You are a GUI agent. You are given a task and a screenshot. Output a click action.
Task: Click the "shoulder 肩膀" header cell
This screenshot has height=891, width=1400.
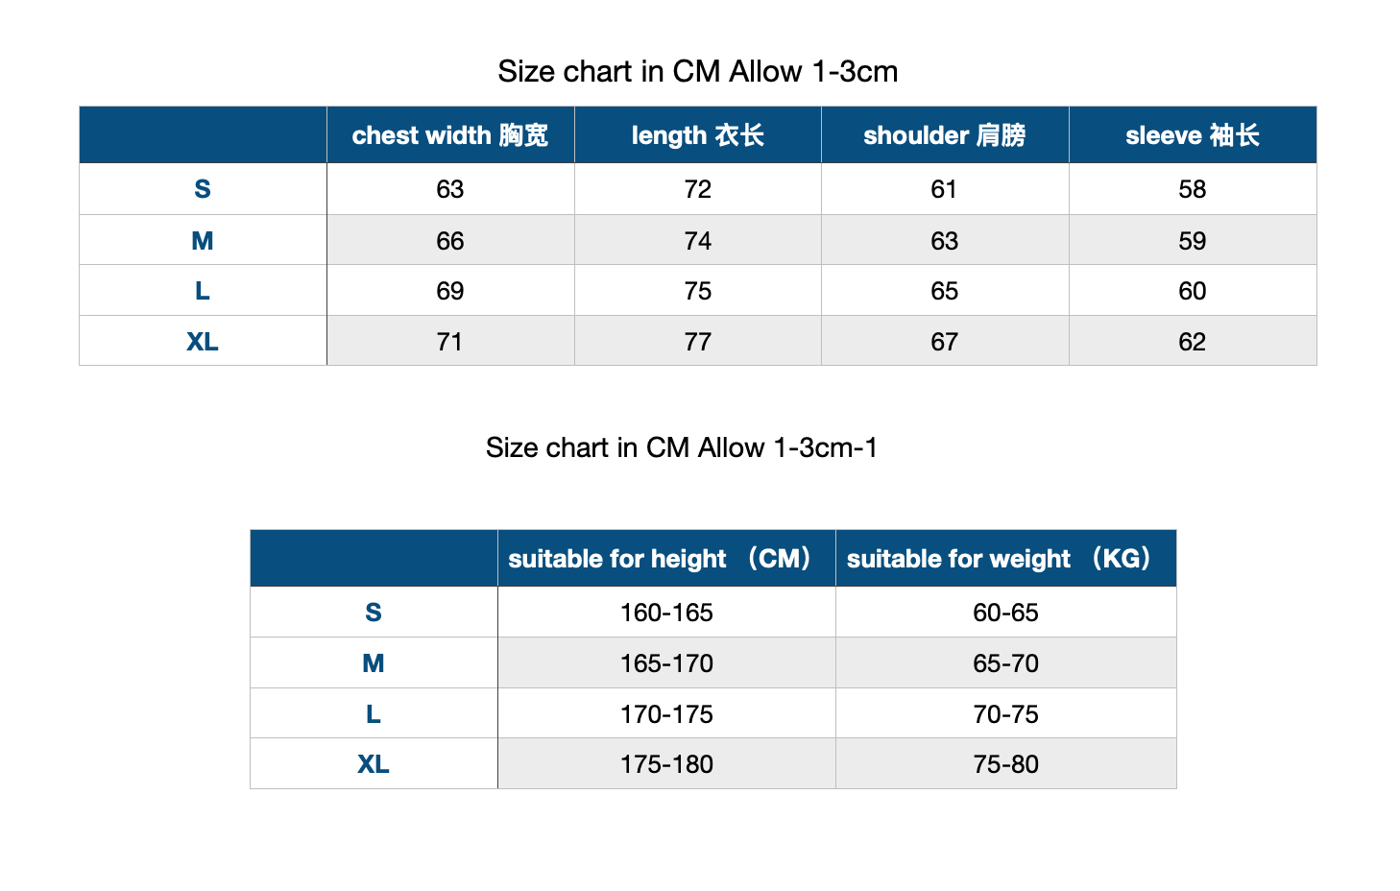coord(944,135)
